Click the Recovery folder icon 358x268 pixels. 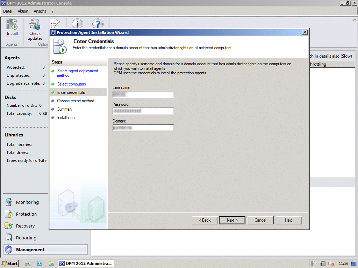[9, 226]
